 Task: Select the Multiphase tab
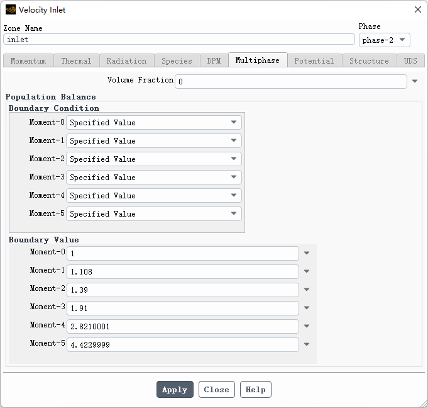pyautogui.click(x=258, y=60)
